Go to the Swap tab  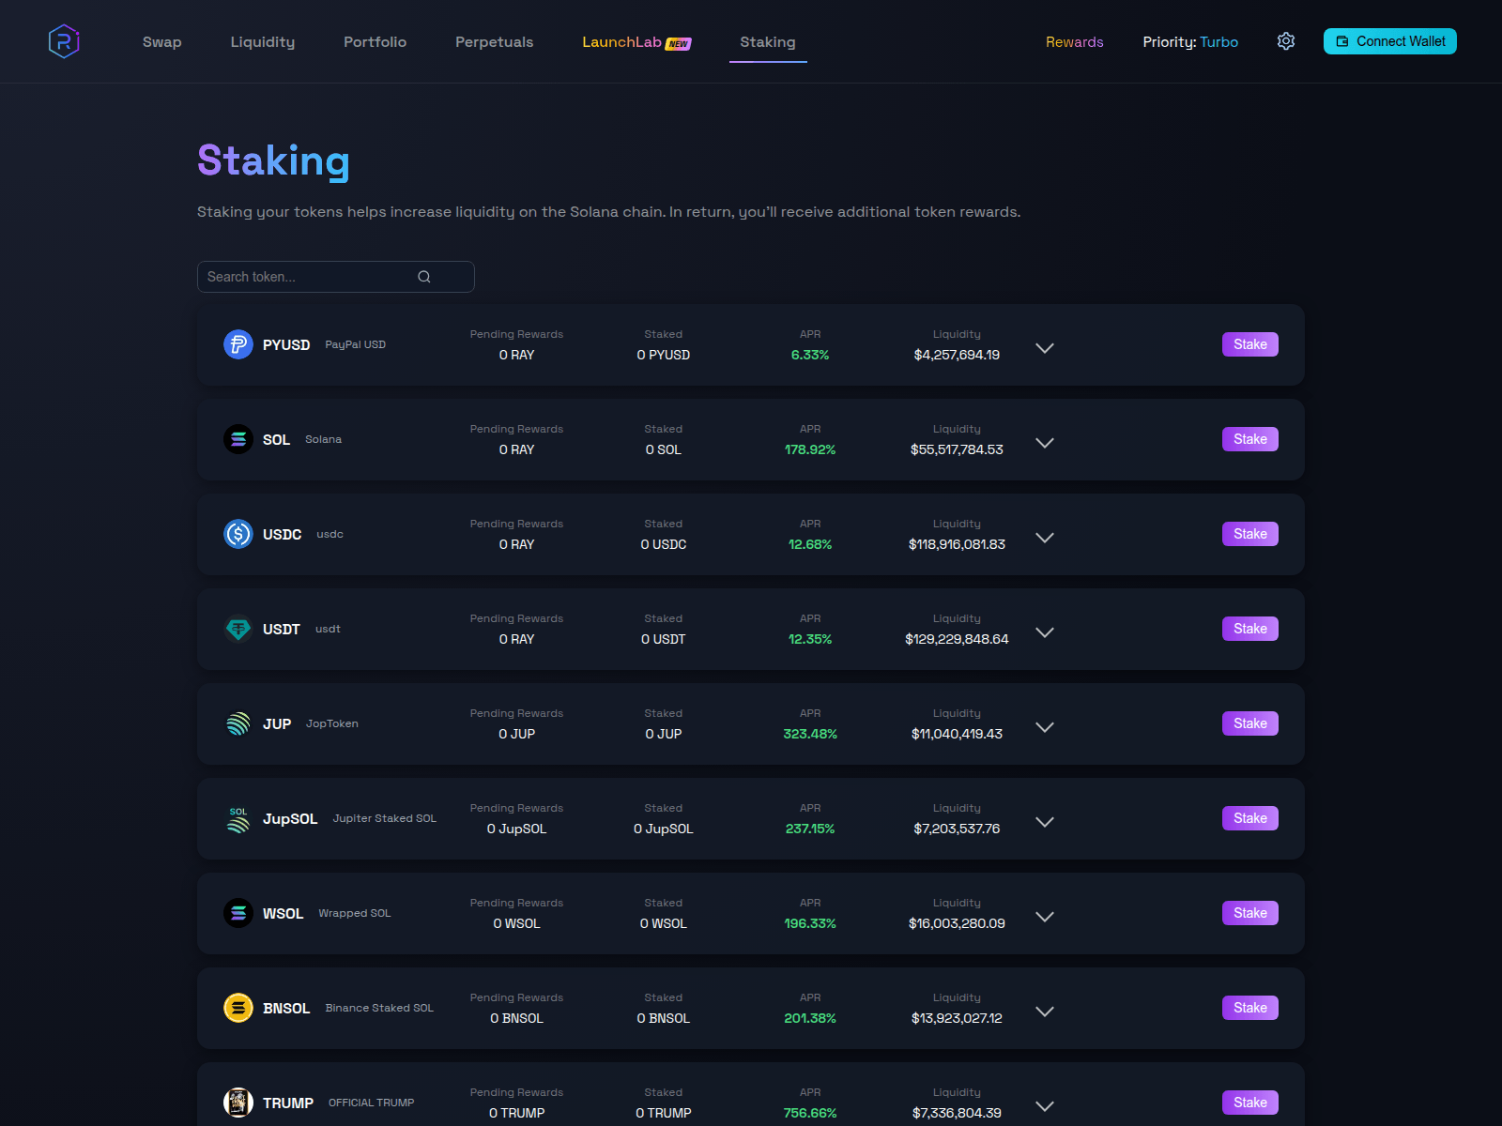click(161, 42)
